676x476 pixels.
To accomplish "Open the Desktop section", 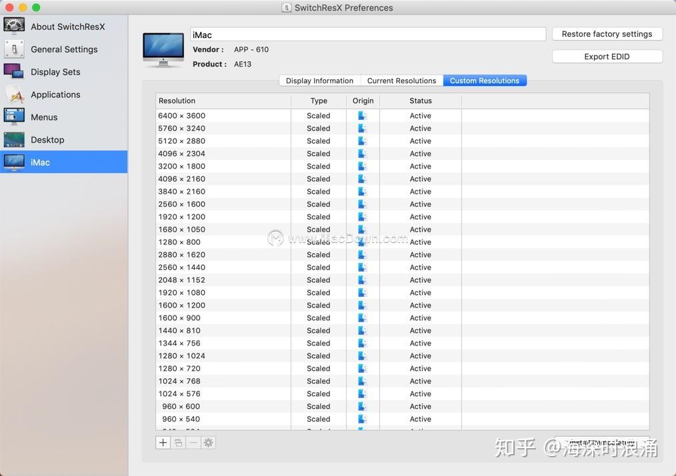I will click(x=47, y=139).
